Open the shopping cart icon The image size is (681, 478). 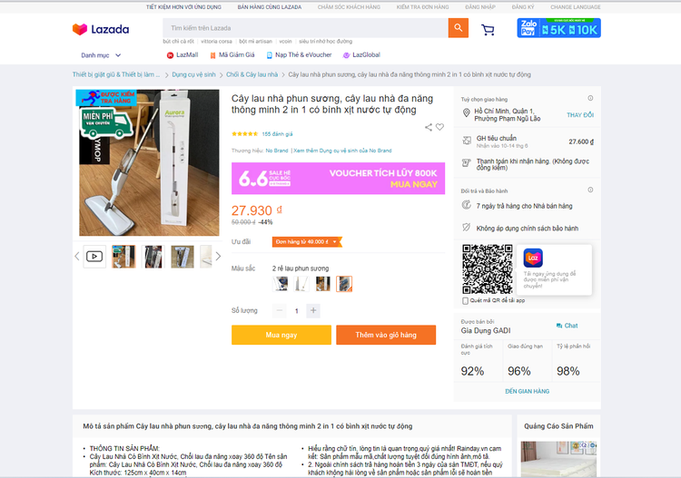pyautogui.click(x=488, y=30)
